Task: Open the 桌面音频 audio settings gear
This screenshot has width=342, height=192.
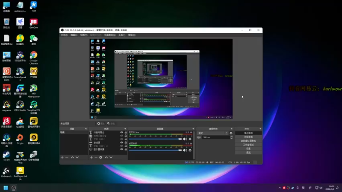Action: click(x=190, y=150)
